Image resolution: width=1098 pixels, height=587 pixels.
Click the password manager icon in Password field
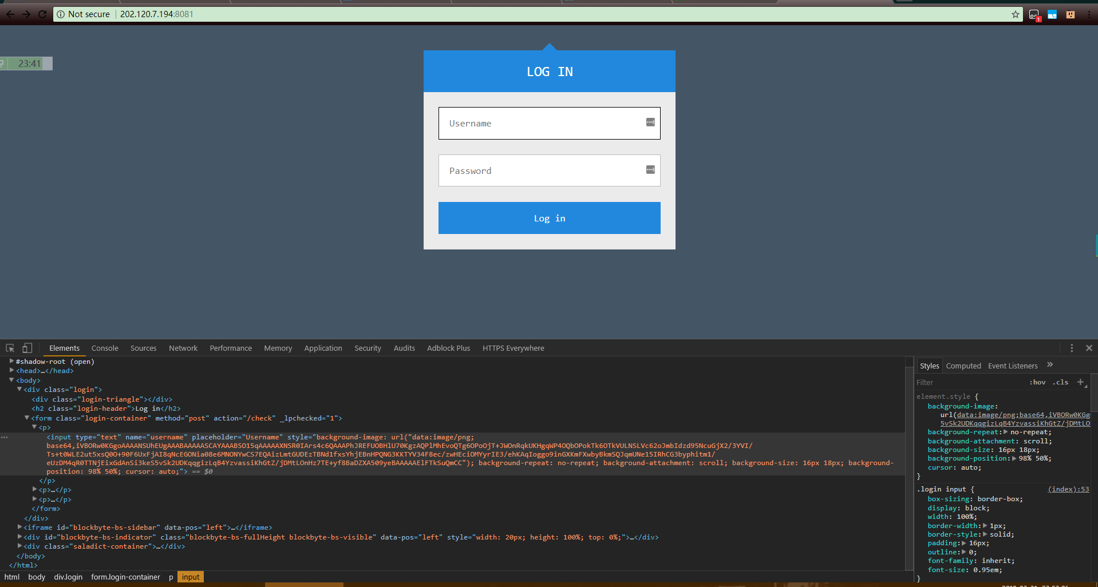(x=650, y=170)
